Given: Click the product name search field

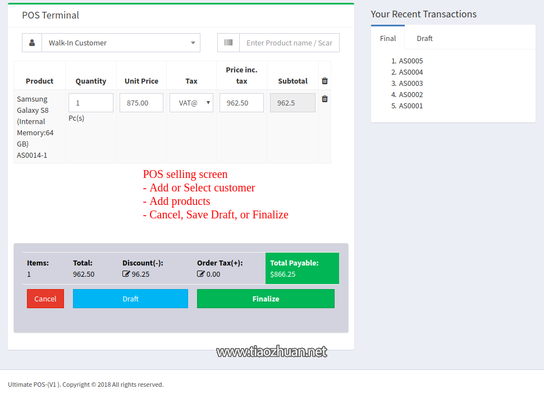Looking at the screenshot, I should coord(290,42).
